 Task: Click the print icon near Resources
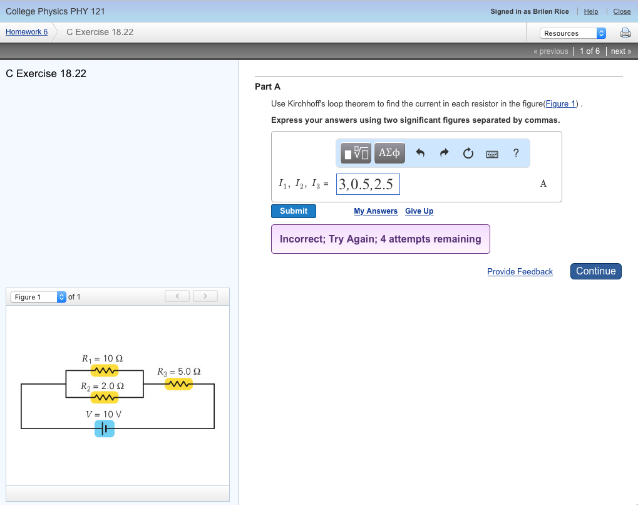click(625, 33)
